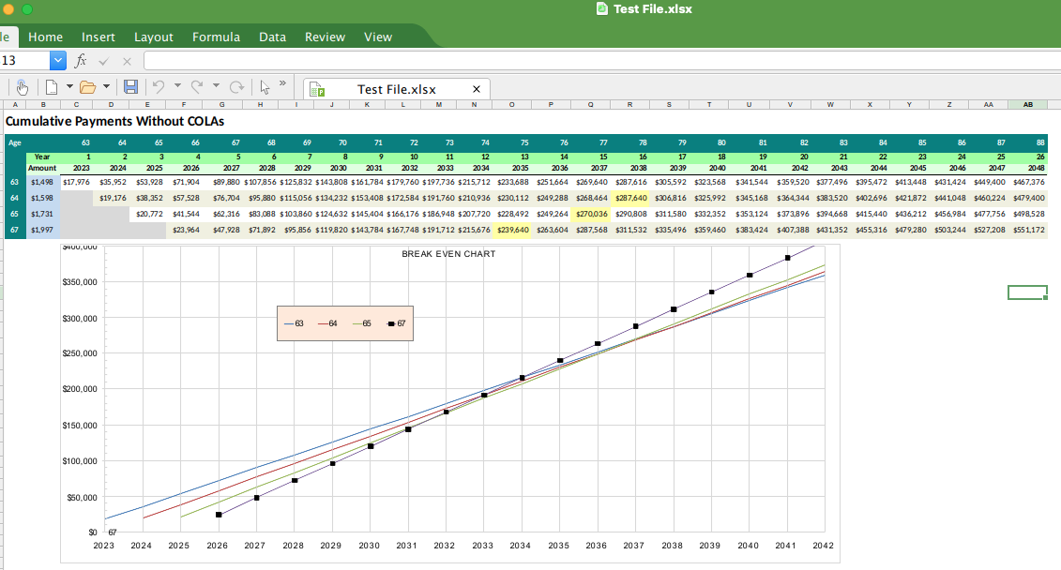The width and height of the screenshot is (1061, 570).
Task: Open the Insert ribbon tab
Action: 99,37
